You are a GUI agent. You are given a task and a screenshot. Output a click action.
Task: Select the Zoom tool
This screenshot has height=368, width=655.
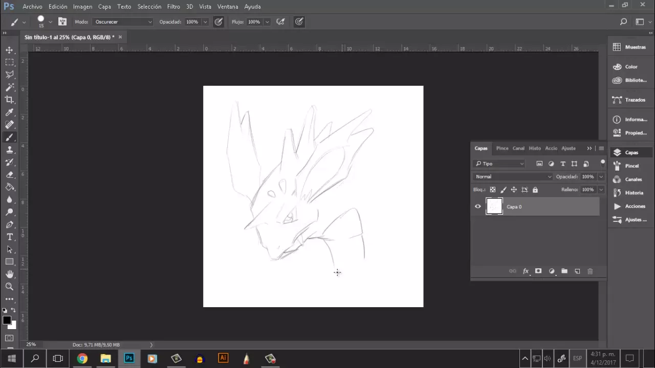tap(9, 287)
